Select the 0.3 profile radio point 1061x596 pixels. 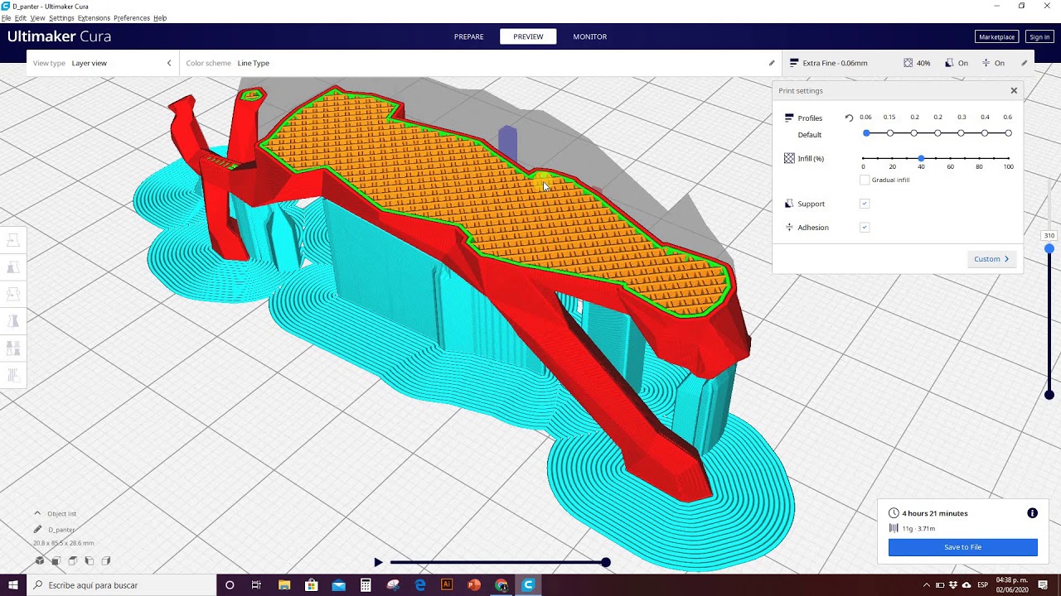pos(961,133)
